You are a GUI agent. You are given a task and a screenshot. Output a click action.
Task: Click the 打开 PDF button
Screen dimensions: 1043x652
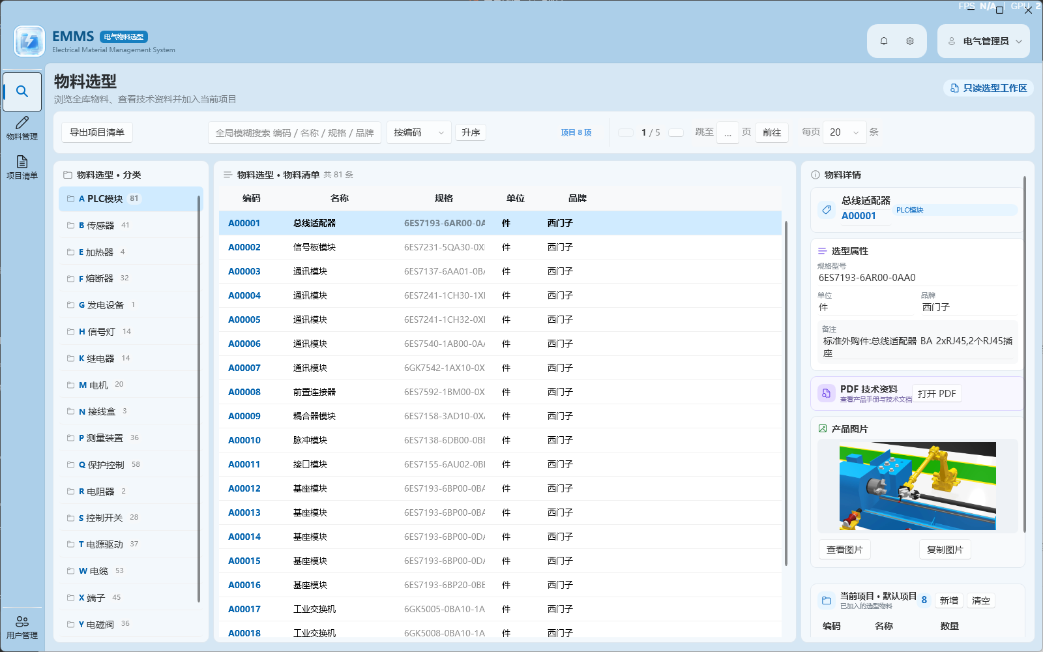[x=937, y=393]
